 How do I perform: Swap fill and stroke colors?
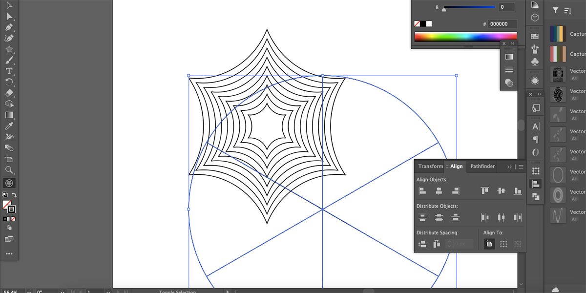pyautogui.click(x=15, y=195)
